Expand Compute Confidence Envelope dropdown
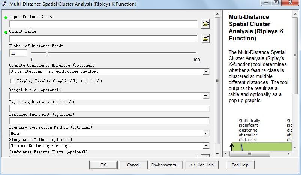This screenshot has width=301, height=175. [x=206, y=72]
